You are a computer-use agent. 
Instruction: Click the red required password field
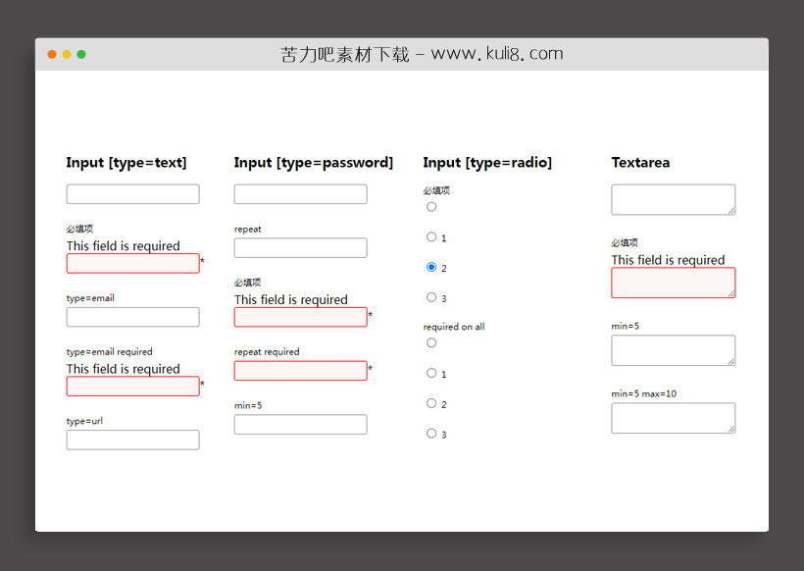(x=300, y=316)
